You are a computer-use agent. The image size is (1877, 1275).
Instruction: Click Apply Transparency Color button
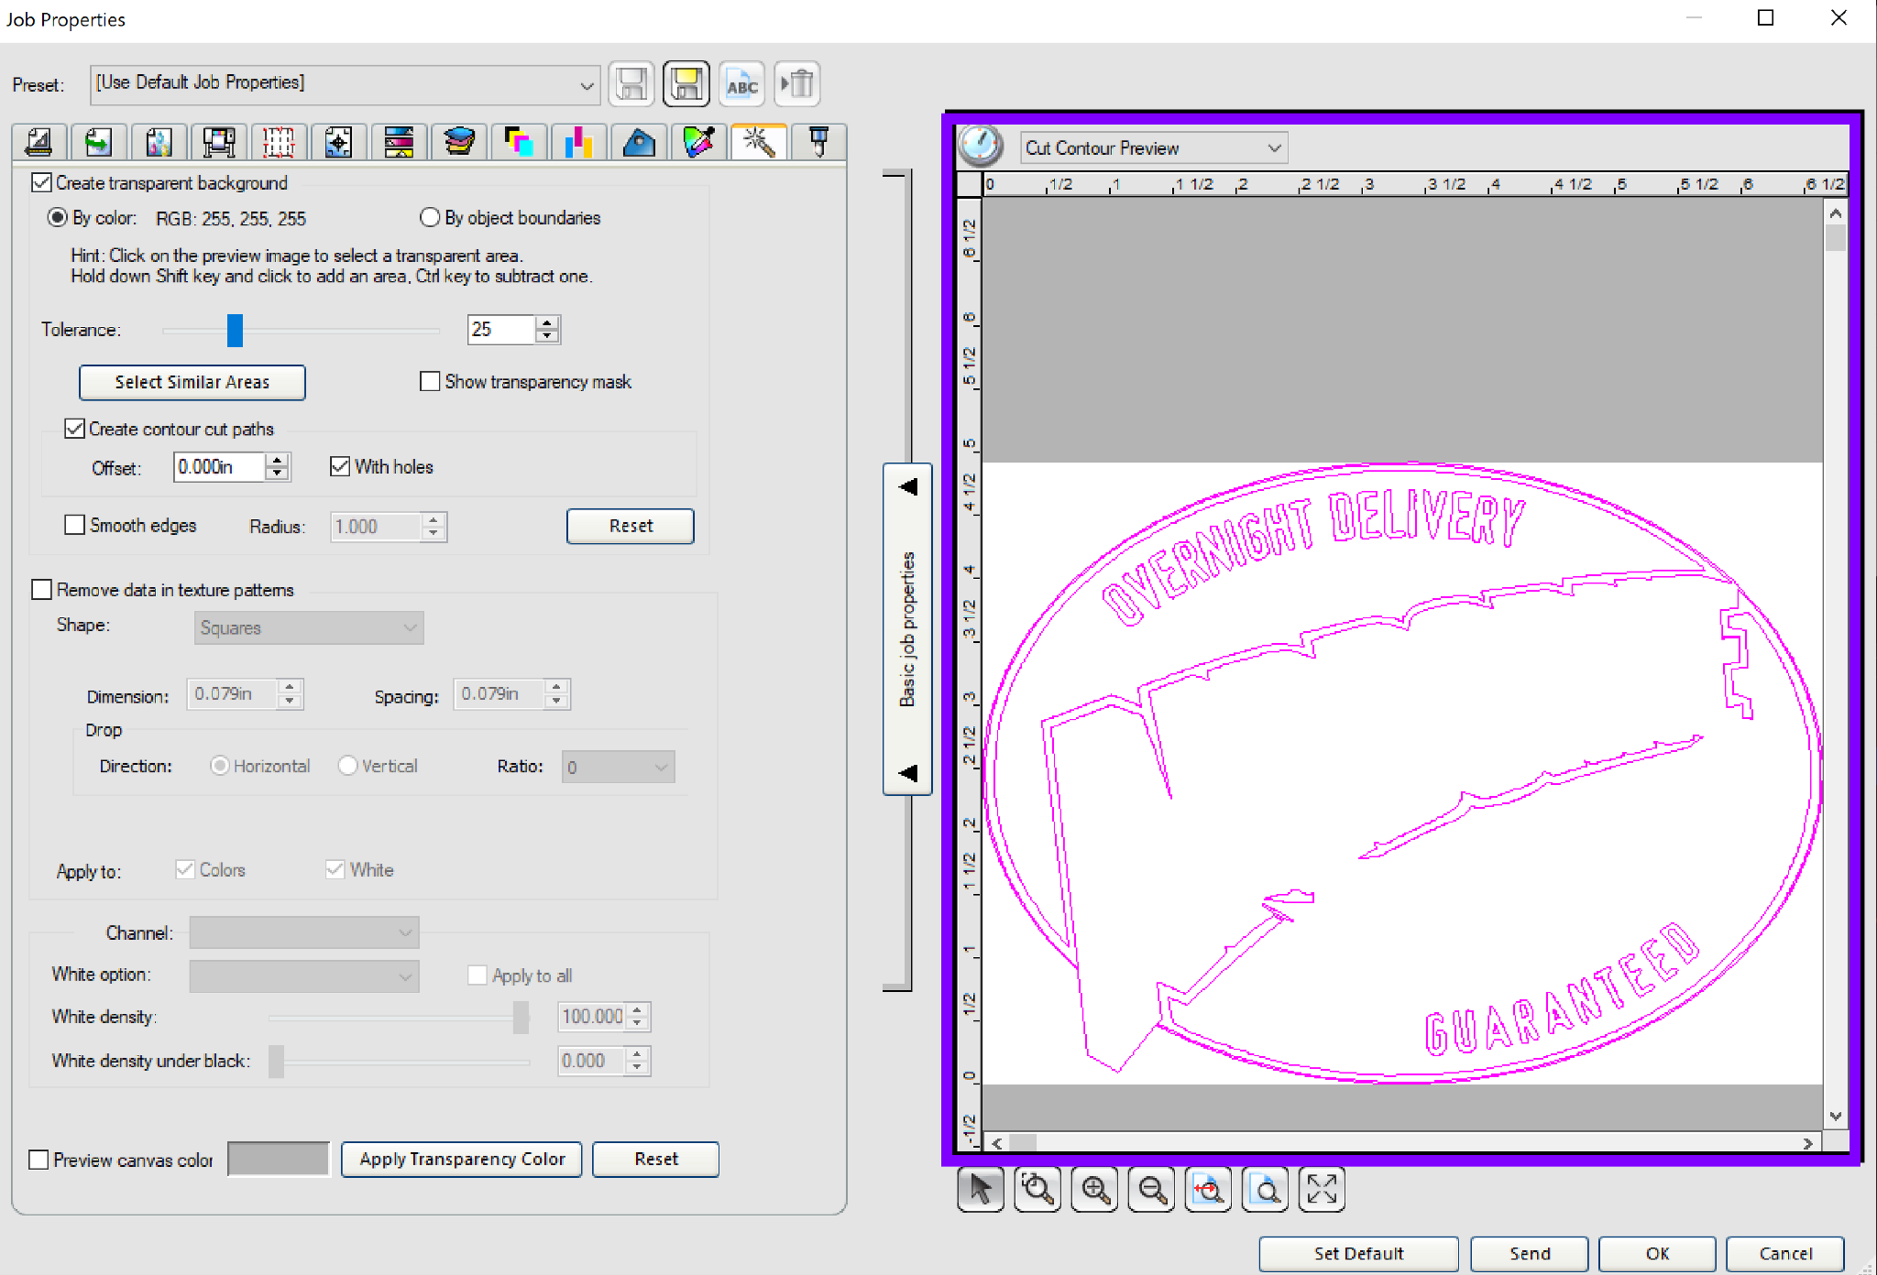461,1159
